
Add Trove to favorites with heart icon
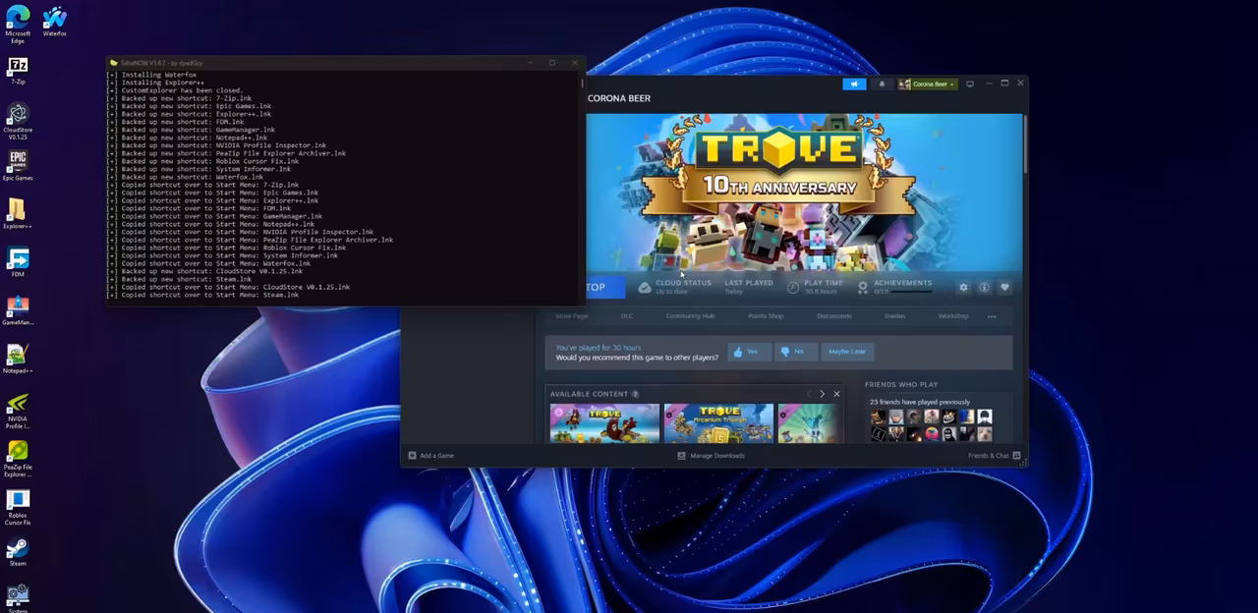pyautogui.click(x=1004, y=287)
